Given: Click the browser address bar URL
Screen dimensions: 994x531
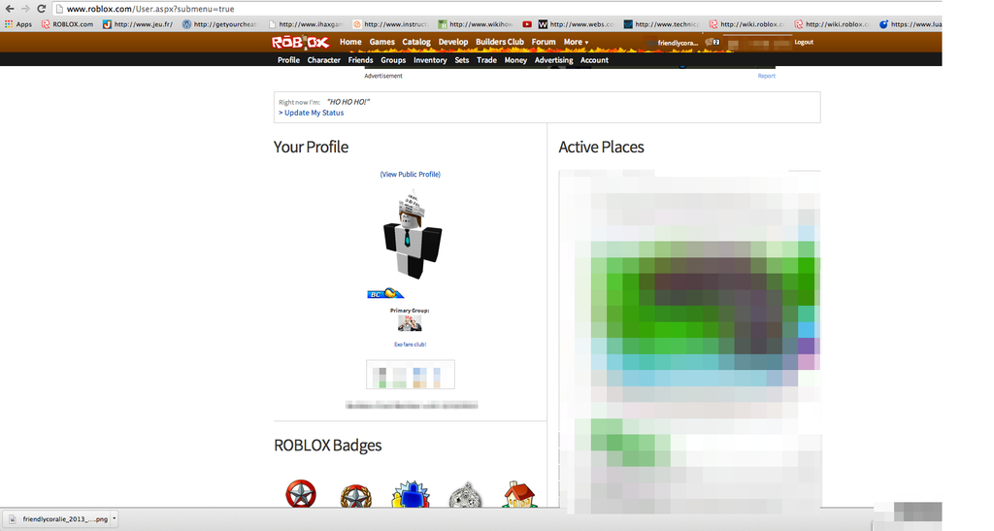Looking at the screenshot, I should [x=150, y=9].
